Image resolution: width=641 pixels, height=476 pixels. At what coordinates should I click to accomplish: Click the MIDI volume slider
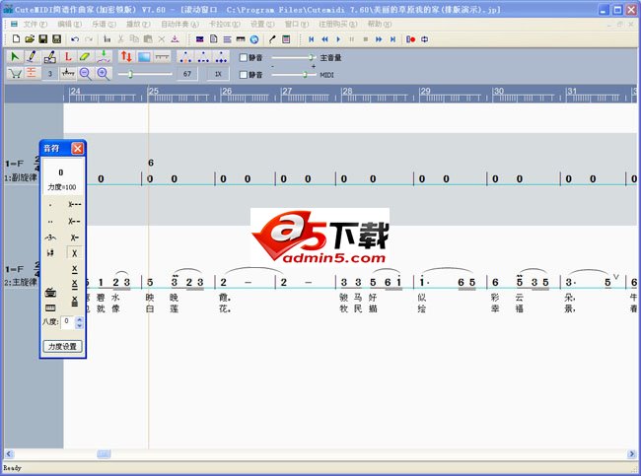coord(294,74)
